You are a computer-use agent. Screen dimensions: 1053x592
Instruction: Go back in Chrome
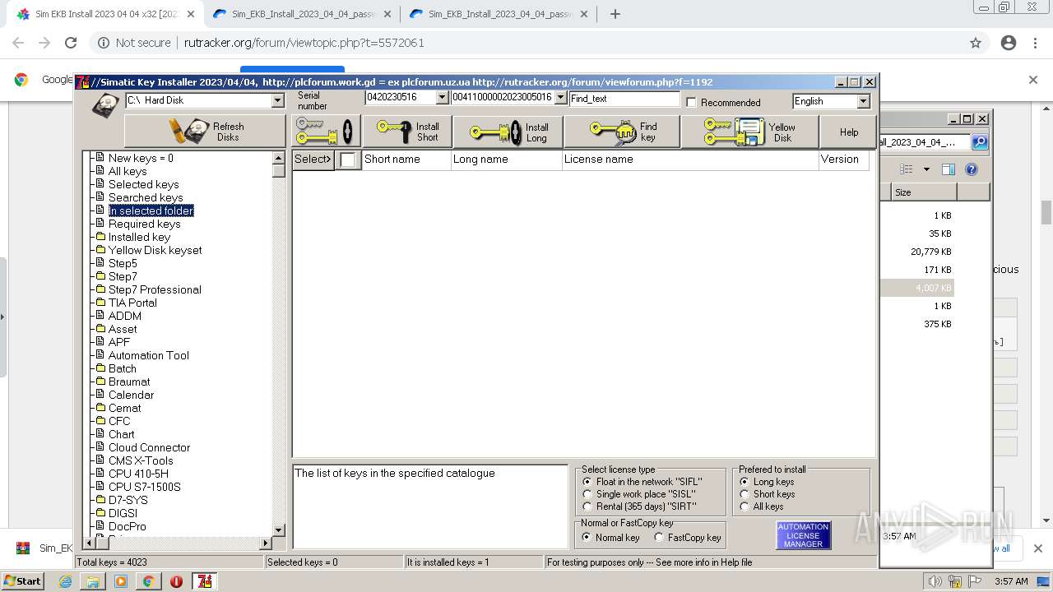click(x=18, y=43)
